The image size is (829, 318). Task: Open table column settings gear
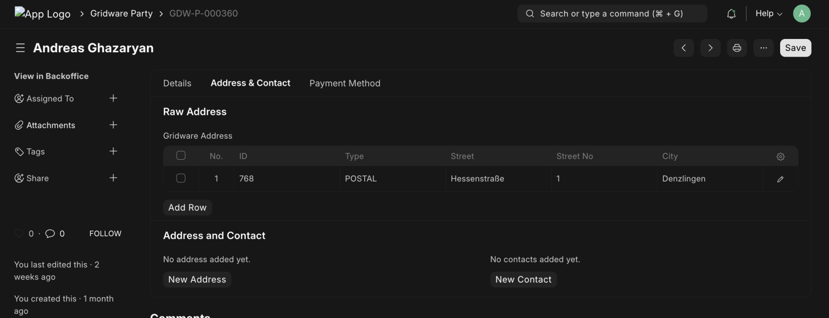coord(781,156)
